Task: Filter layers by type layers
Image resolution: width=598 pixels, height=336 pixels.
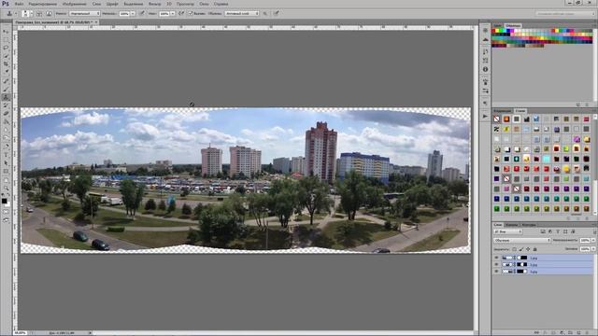Action: (558, 231)
